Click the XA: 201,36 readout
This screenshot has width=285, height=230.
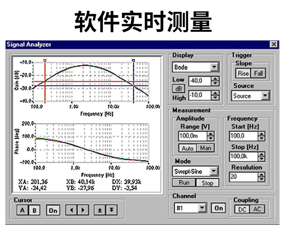click(x=33, y=182)
